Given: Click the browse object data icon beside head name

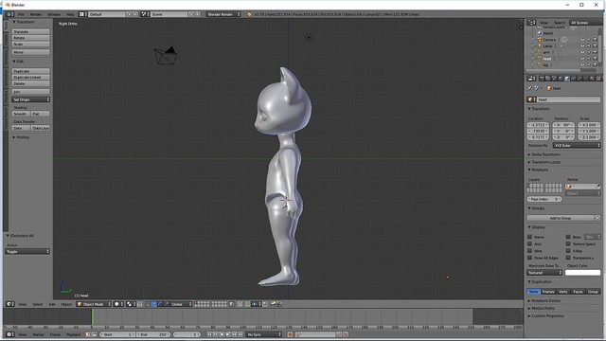Looking at the screenshot, I should [x=531, y=99].
